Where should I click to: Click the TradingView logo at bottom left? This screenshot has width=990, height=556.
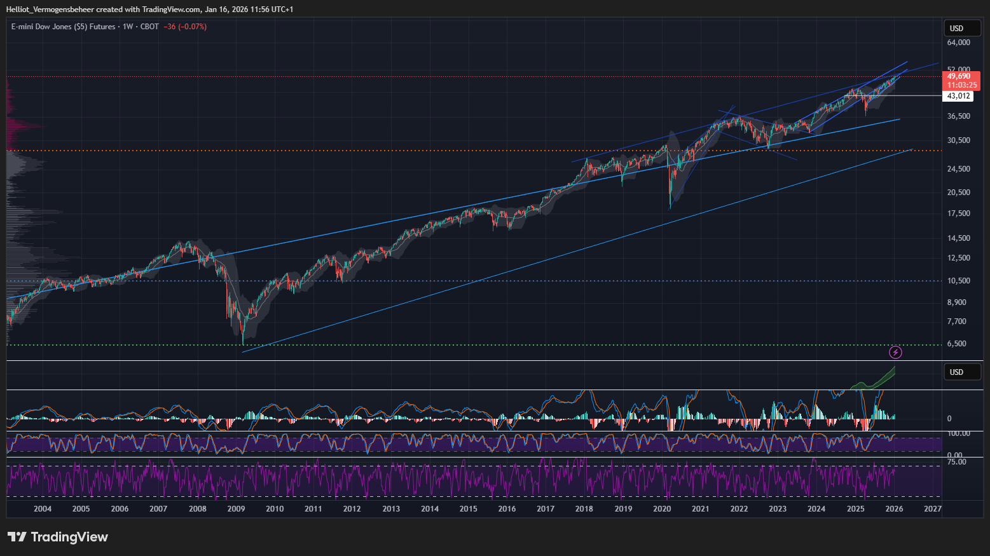[58, 537]
